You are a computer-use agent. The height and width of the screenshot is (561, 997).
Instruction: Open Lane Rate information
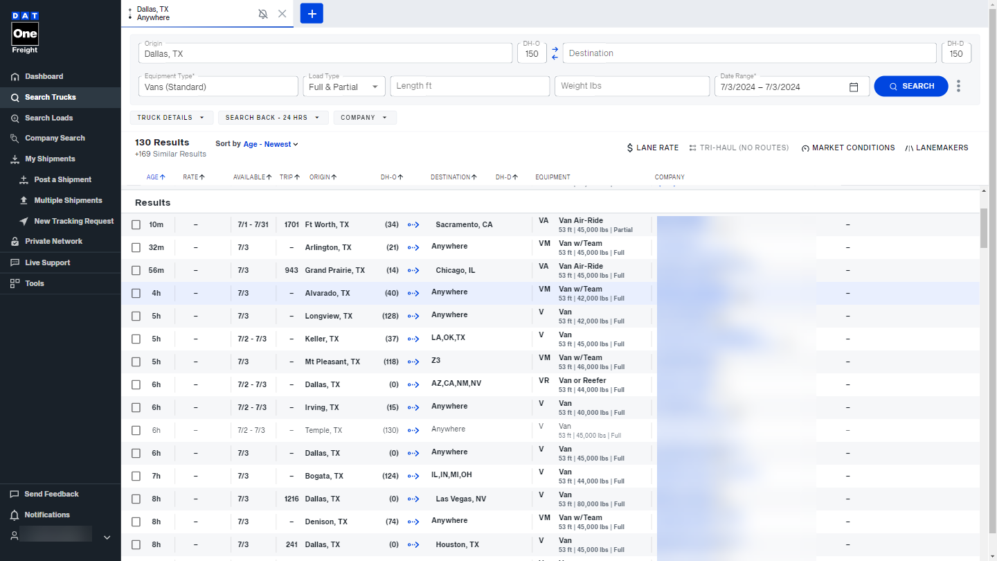coord(652,148)
